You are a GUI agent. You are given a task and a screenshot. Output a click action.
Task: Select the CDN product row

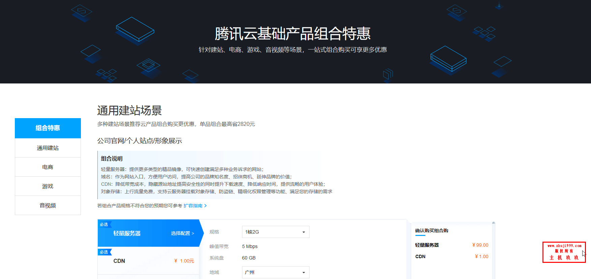[x=148, y=261]
